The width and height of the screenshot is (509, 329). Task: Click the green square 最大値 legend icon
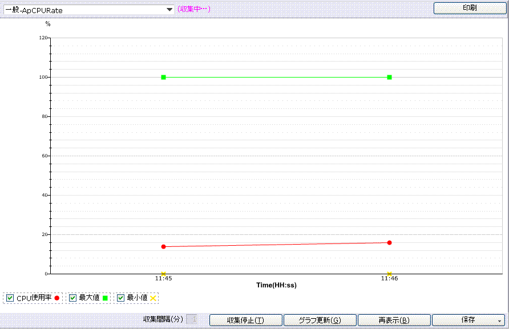pyautogui.click(x=105, y=298)
